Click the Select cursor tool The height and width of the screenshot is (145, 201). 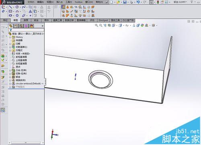(x=152, y=2)
